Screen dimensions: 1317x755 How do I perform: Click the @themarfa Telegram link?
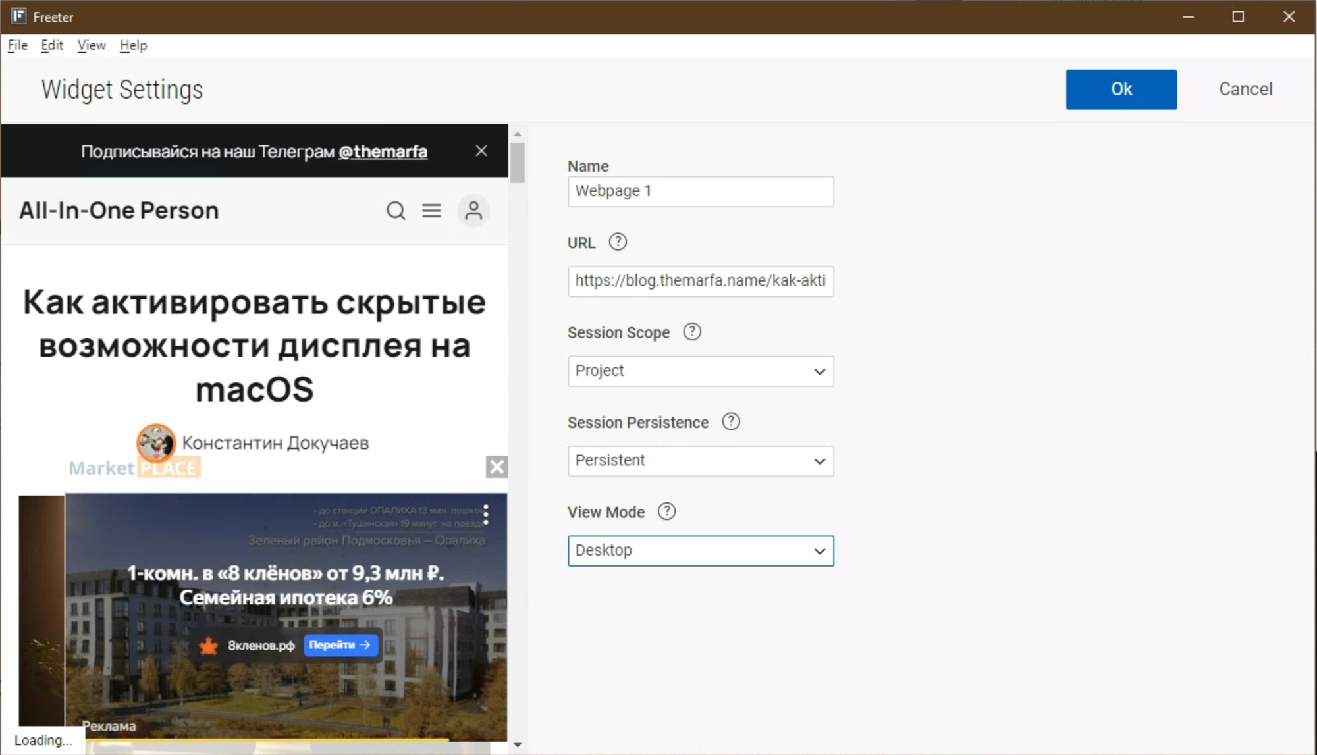tap(383, 152)
